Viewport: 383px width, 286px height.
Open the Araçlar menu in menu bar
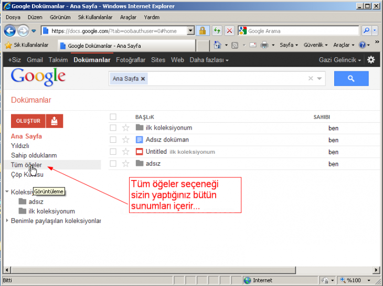128,17
